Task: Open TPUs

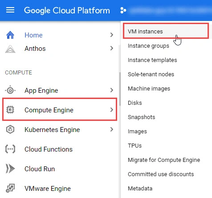Action: (135, 146)
